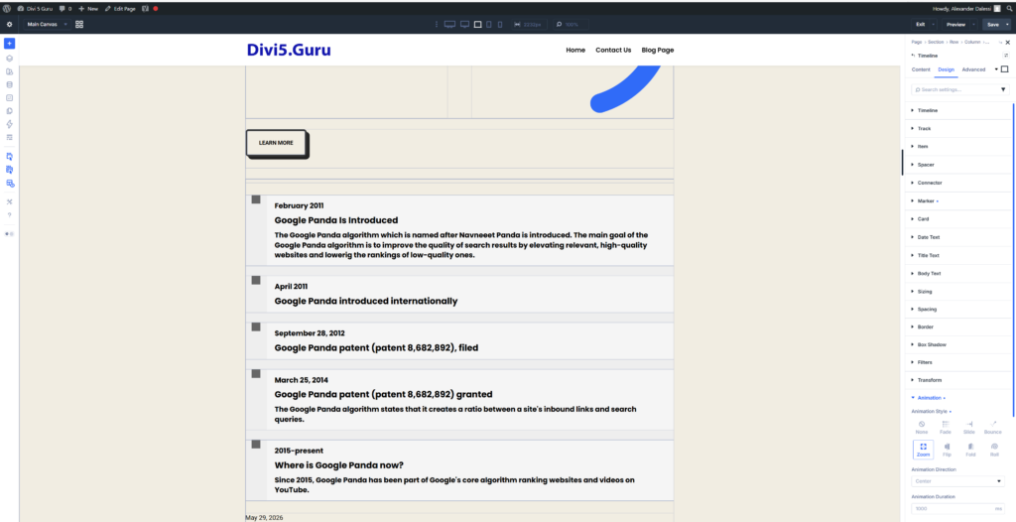1016x522 pixels.
Task: Click the Save button
Action: tap(992, 24)
